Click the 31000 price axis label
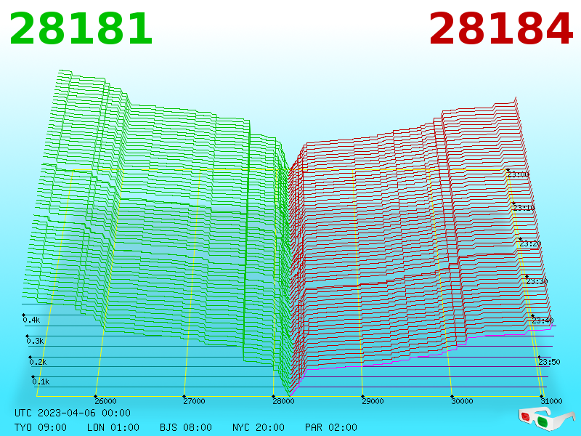The width and height of the screenshot is (581, 436). click(x=551, y=401)
